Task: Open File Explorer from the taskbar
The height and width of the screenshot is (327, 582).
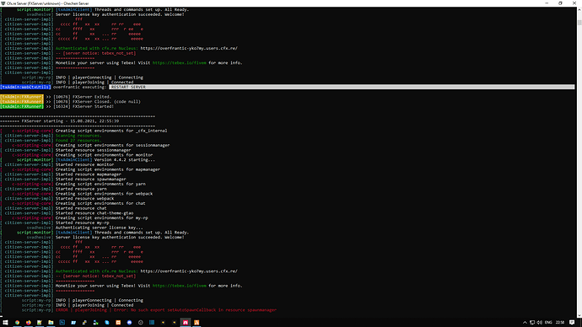Action: tap(51, 323)
